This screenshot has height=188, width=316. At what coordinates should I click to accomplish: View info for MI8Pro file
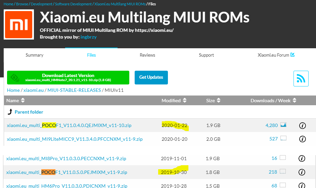pos(302,159)
